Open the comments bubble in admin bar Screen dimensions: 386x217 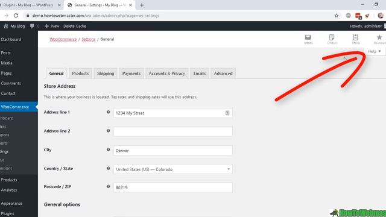(x=32, y=26)
